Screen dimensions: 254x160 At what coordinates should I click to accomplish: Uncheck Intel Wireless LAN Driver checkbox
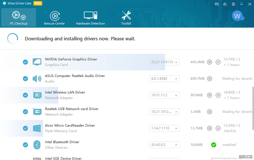click(x=25, y=95)
